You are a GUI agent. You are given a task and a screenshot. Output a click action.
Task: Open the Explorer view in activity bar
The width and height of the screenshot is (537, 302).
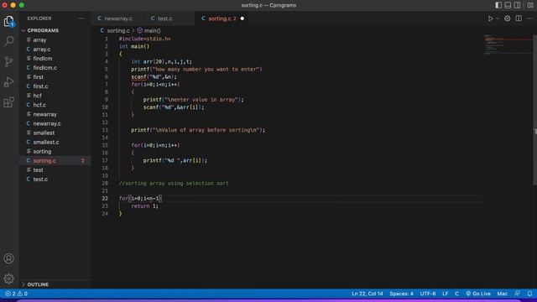click(x=9, y=21)
